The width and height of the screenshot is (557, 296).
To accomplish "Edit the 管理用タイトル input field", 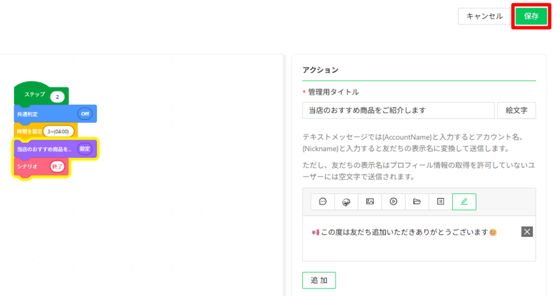I will [x=398, y=111].
